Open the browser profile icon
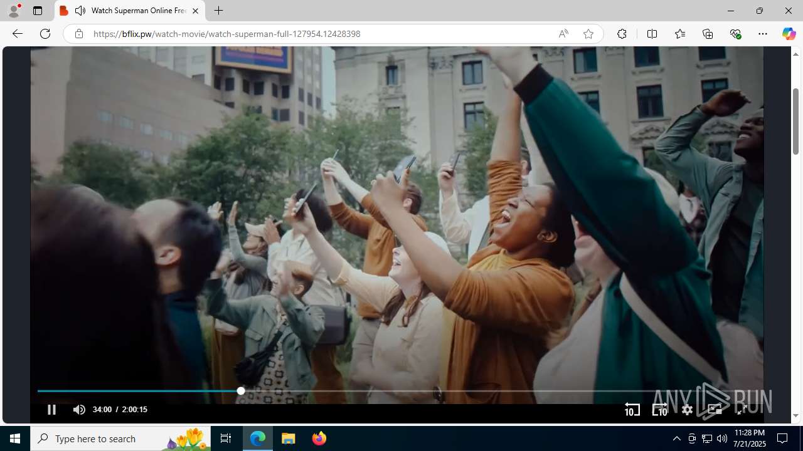The width and height of the screenshot is (803, 451). point(14,11)
